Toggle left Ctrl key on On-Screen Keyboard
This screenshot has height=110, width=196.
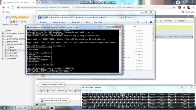(85, 107)
